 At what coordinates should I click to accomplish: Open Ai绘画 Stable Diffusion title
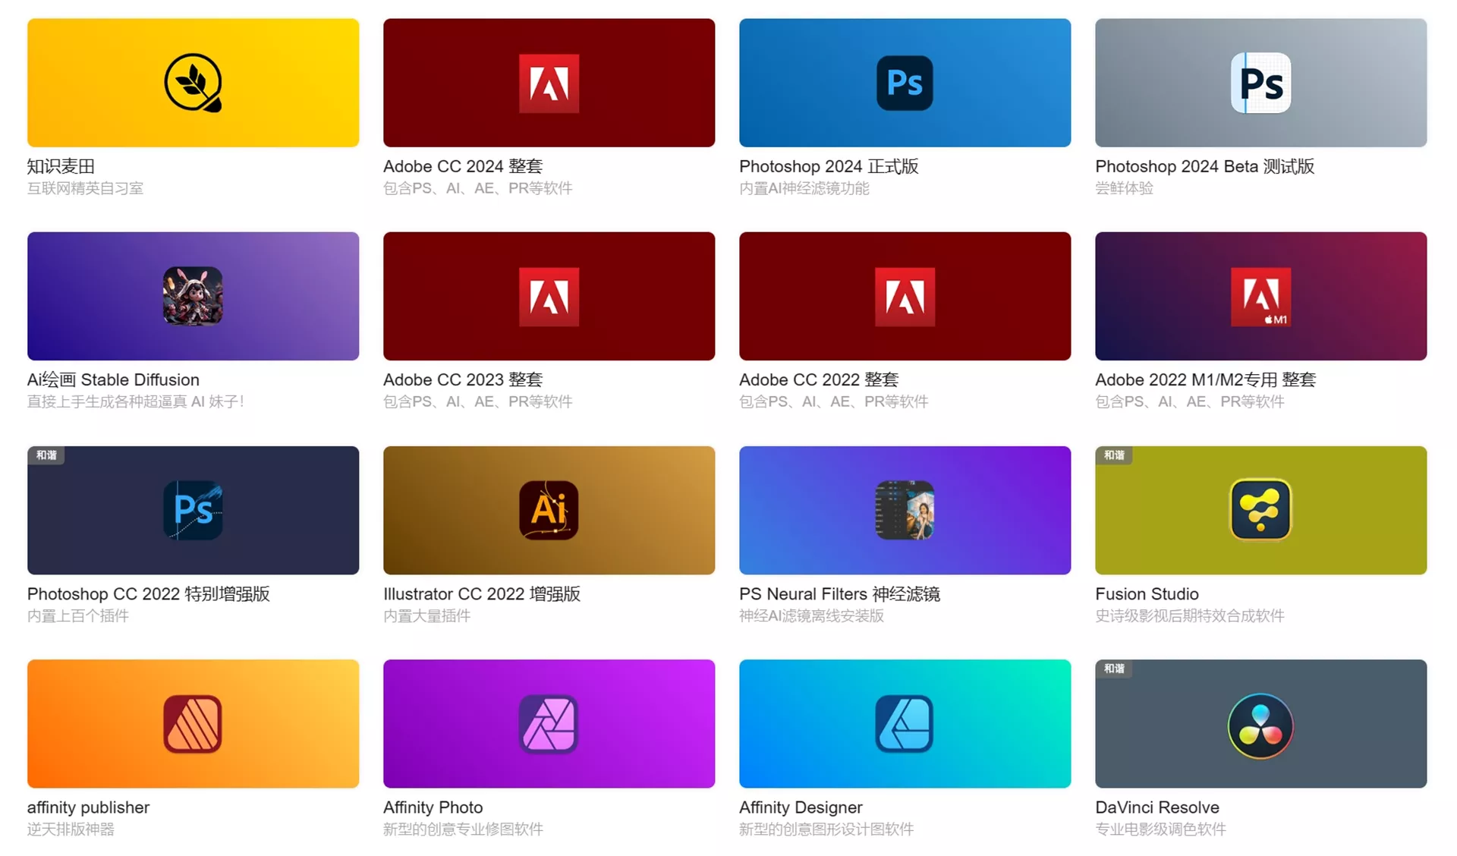pos(113,379)
